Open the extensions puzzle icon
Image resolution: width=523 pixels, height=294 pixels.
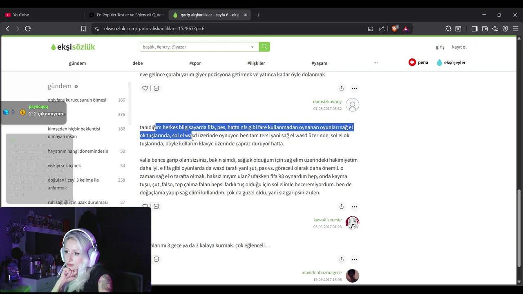click(448, 29)
